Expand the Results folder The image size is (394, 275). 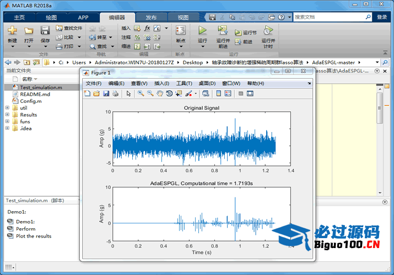tap(7, 114)
